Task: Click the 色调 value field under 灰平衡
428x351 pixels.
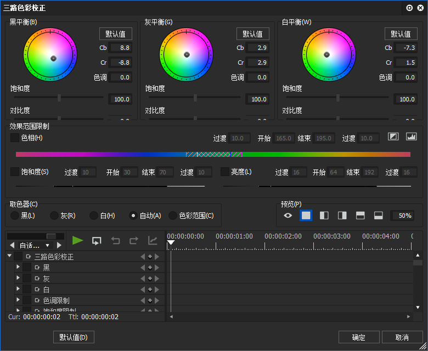Action: point(257,77)
